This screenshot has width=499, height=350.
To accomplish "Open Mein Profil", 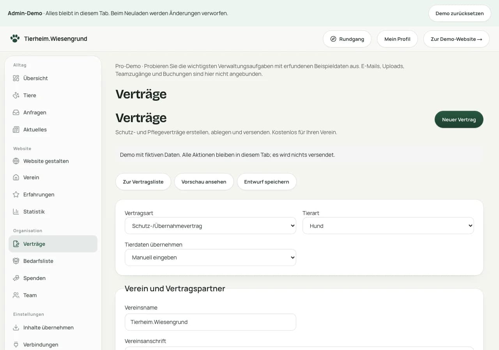I will 397,39.
